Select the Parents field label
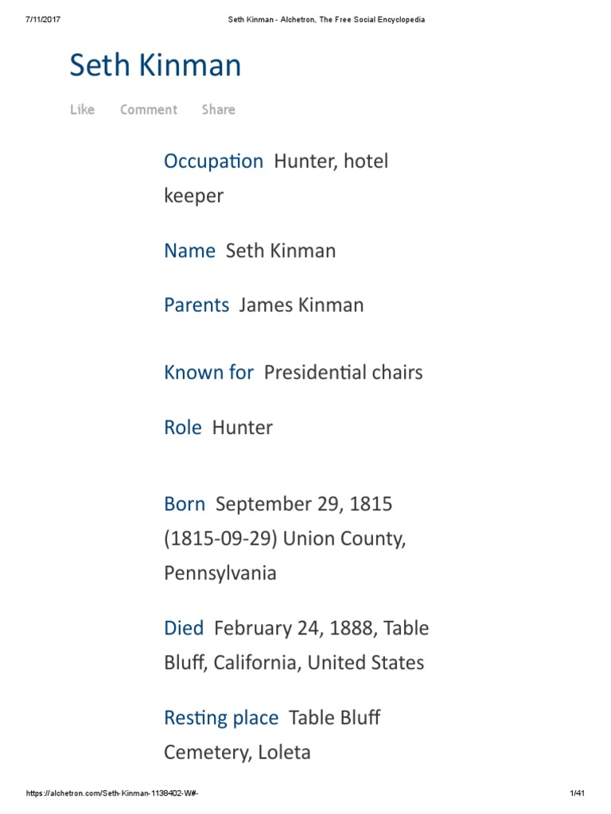 (x=197, y=305)
